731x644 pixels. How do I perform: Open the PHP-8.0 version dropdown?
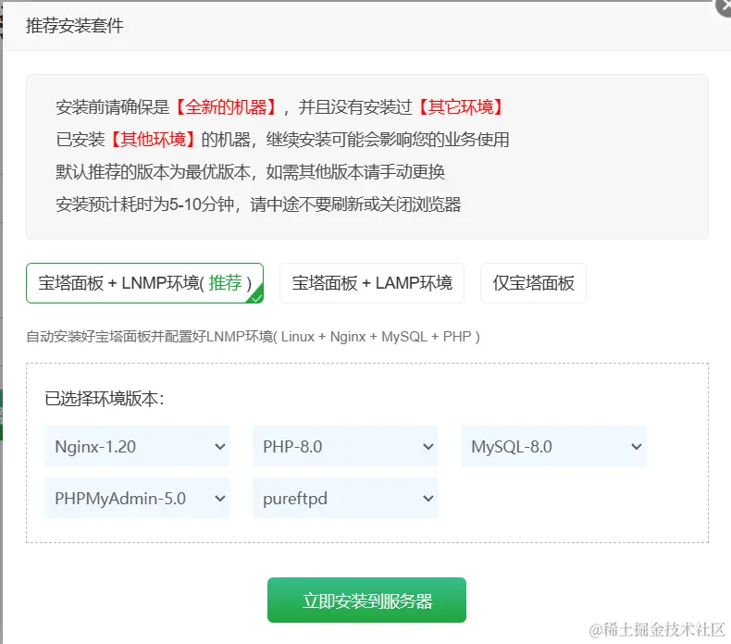click(x=345, y=446)
